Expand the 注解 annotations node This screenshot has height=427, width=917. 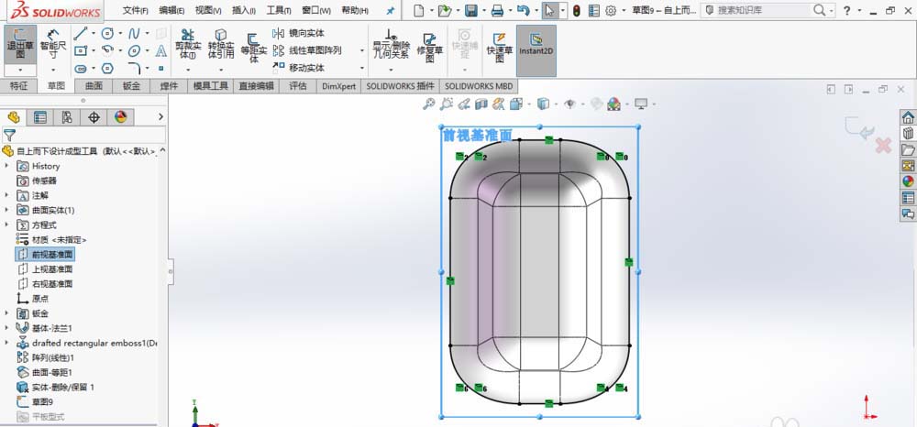click(x=7, y=196)
